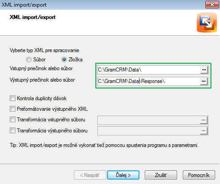Click the input transformation path field
This screenshot has width=220, height=184.
[x=149, y=120]
